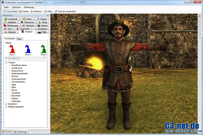
Task: Choose the Skalieren scale tool
Action: (x=36, y=11)
